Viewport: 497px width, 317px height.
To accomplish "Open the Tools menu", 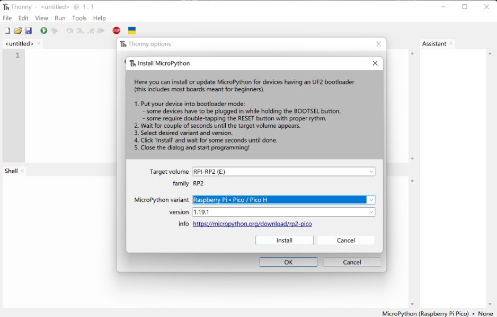I will click(x=79, y=18).
